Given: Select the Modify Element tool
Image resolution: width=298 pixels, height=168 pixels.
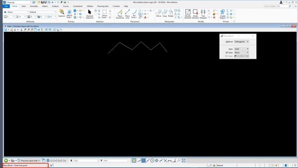Looking at the screenshot, I should point(188,14).
